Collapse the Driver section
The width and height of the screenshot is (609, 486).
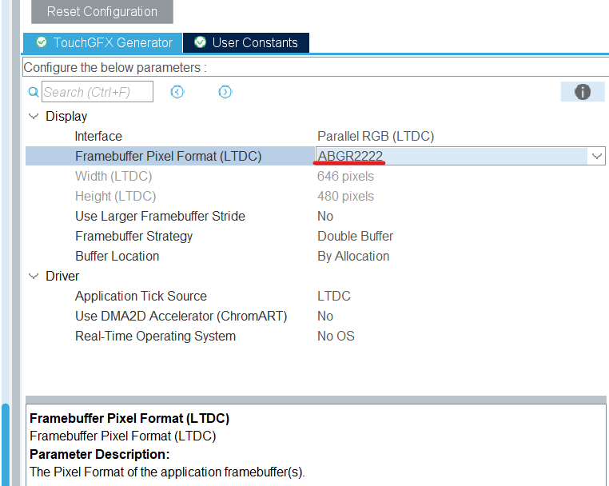coord(34,277)
